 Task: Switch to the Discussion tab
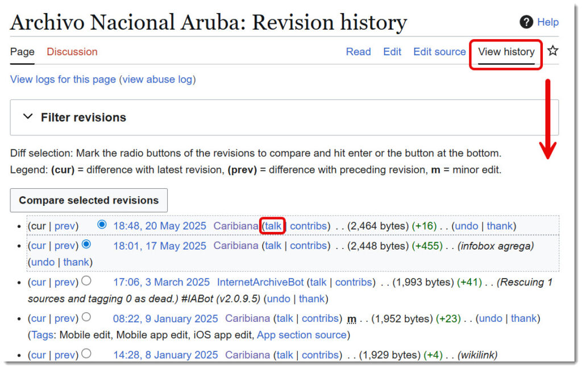[72, 52]
